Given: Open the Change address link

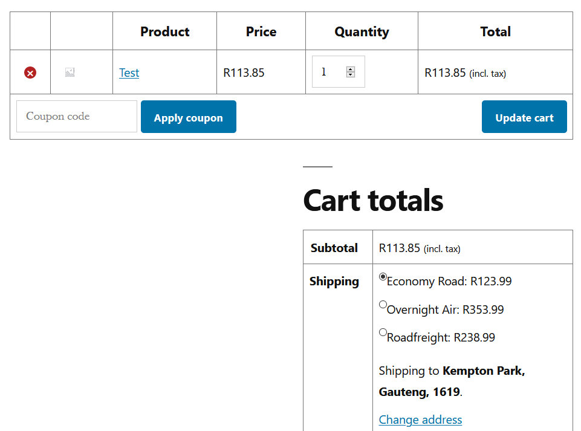Looking at the screenshot, I should coord(420,420).
